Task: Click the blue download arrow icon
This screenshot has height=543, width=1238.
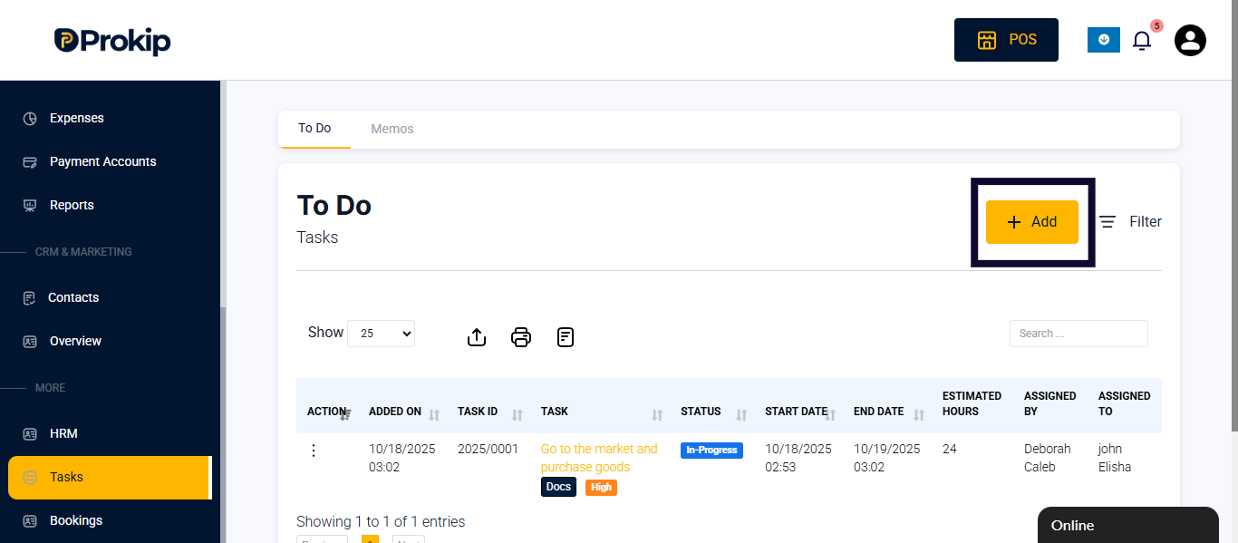Action: coord(1104,40)
